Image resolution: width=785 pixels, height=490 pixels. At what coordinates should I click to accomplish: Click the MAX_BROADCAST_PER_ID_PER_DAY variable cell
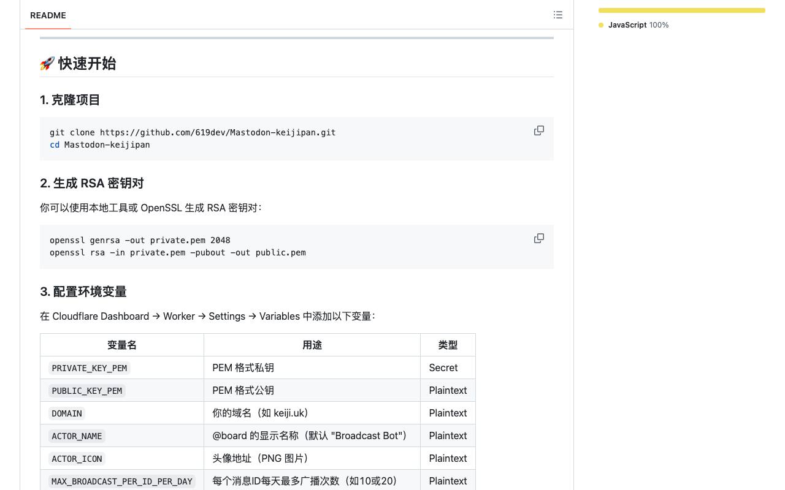coord(122,481)
